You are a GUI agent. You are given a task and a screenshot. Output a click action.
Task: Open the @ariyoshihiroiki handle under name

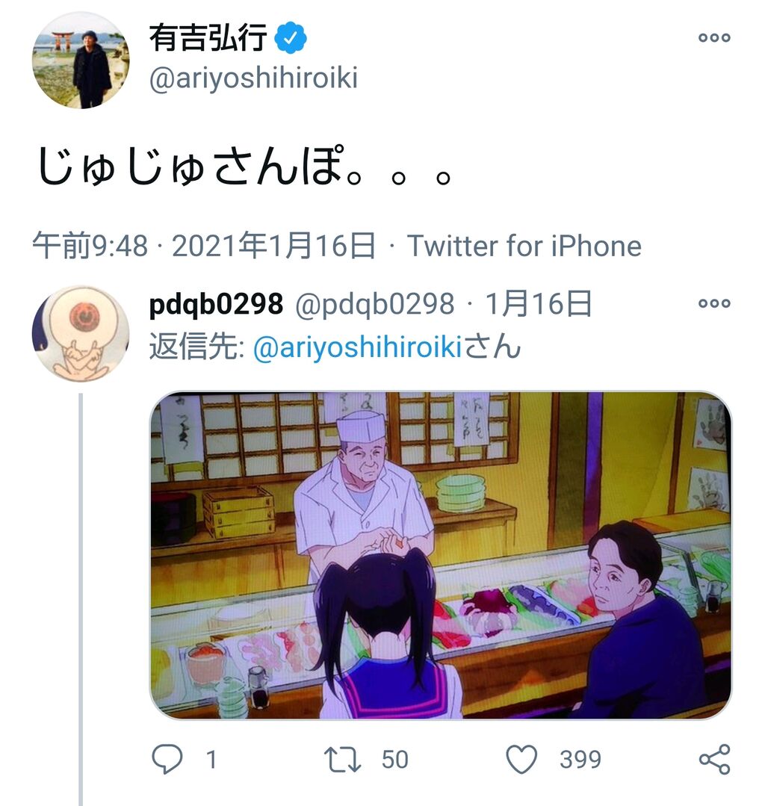pos(253,78)
